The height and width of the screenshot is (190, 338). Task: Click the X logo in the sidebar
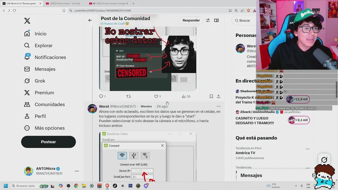tap(27, 21)
